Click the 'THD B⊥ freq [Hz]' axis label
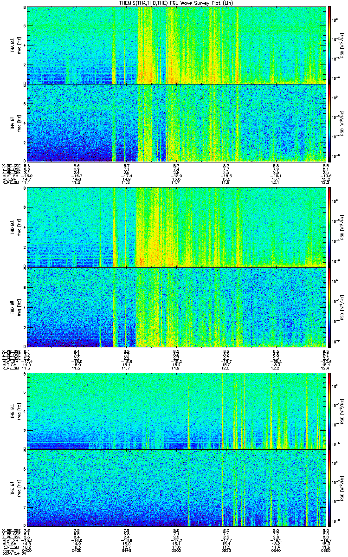This screenshot has height=557, width=348. point(15,227)
